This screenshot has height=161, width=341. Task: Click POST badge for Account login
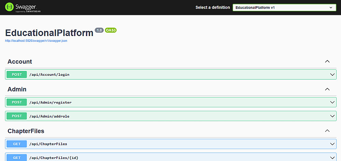click(x=17, y=74)
